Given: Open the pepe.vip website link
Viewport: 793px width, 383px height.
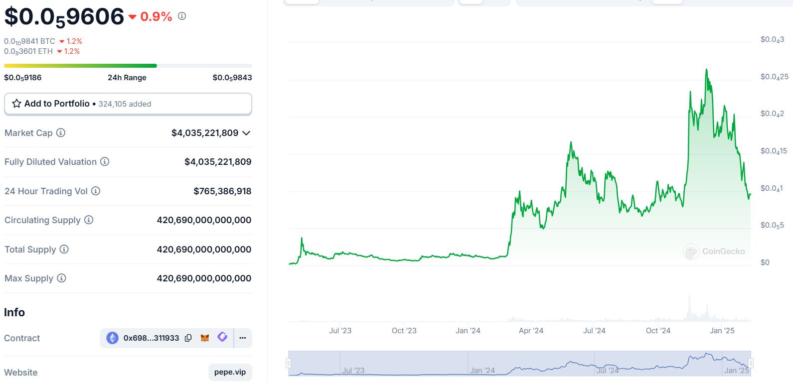Looking at the screenshot, I should click(x=230, y=372).
